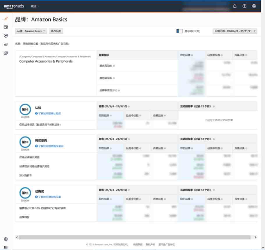Click the 加入购物车 row label

26,175
